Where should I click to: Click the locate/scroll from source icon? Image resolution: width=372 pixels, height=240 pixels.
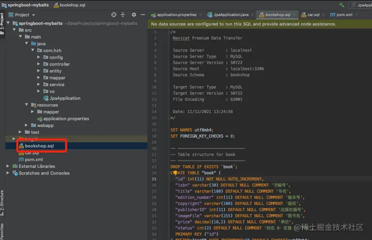point(113,14)
